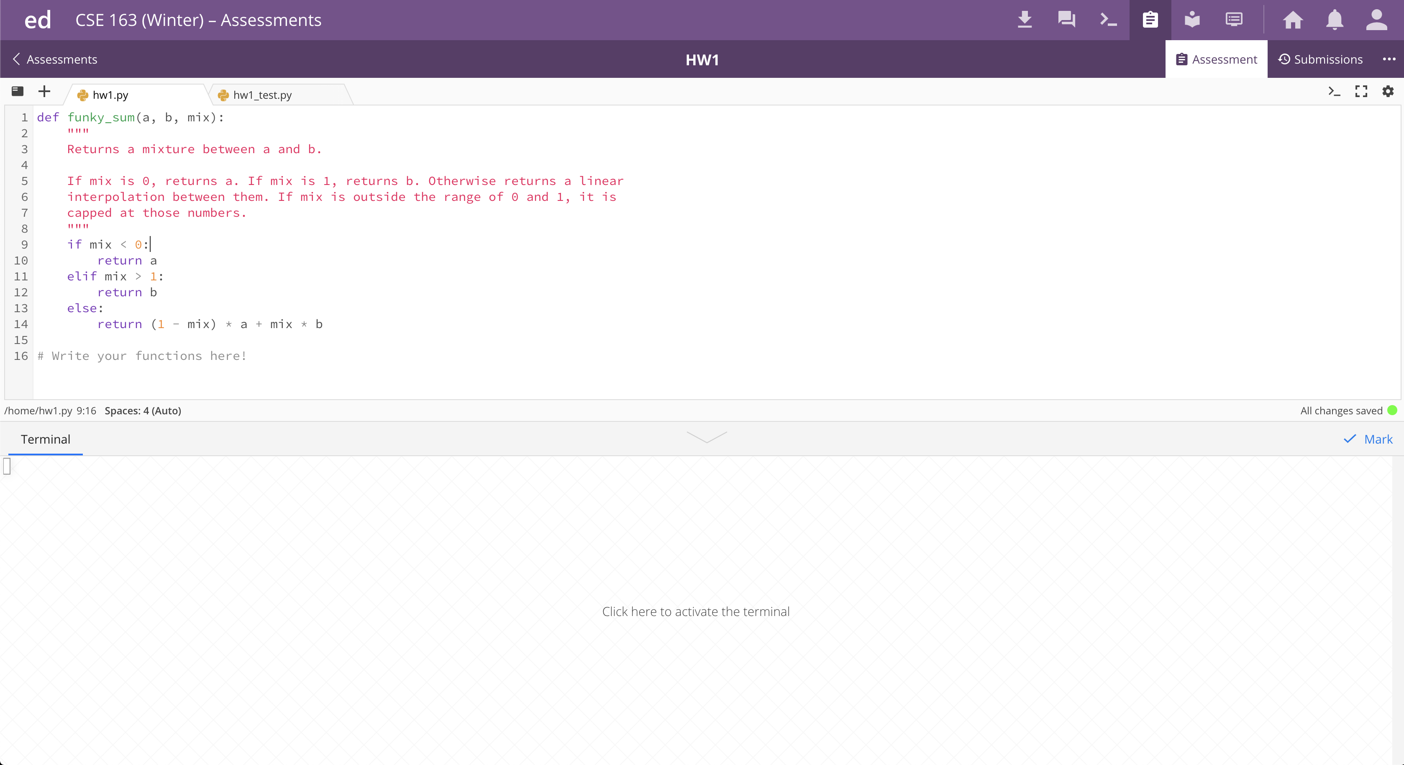Click line number 16 in gutter
The height and width of the screenshot is (765, 1404).
click(x=21, y=356)
